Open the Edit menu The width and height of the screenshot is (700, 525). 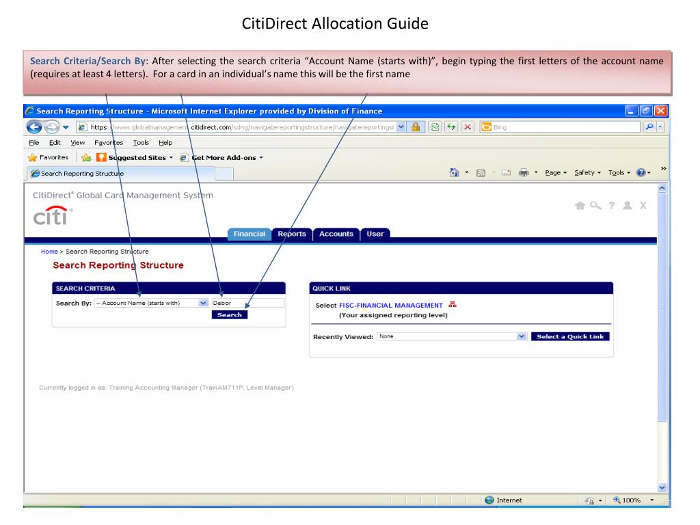(x=55, y=143)
